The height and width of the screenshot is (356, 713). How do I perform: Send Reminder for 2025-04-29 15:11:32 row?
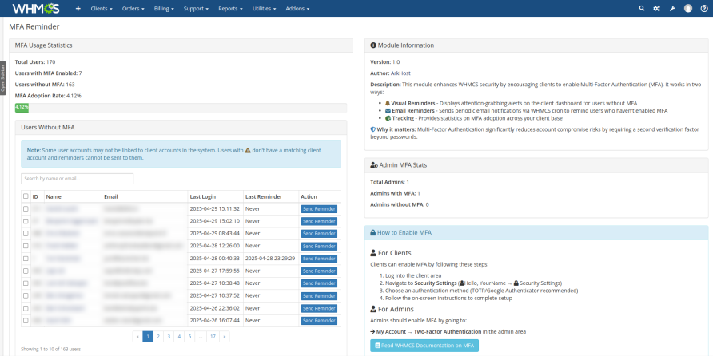click(319, 209)
